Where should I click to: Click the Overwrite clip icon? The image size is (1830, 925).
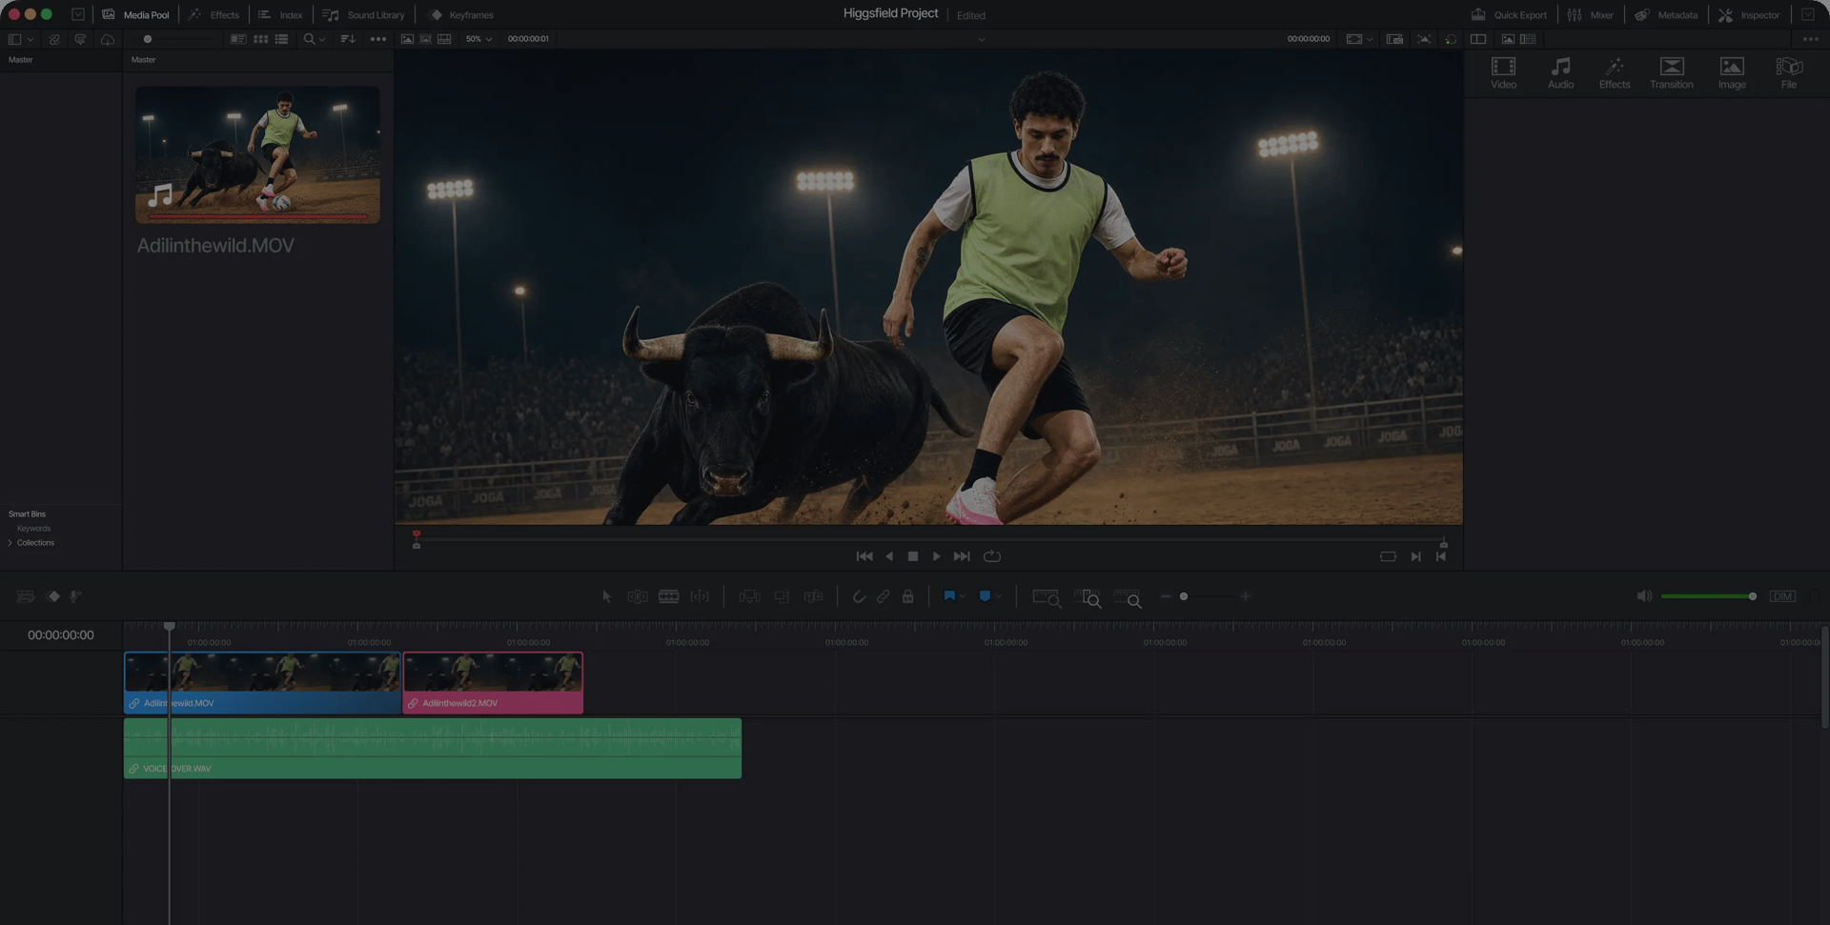782,596
